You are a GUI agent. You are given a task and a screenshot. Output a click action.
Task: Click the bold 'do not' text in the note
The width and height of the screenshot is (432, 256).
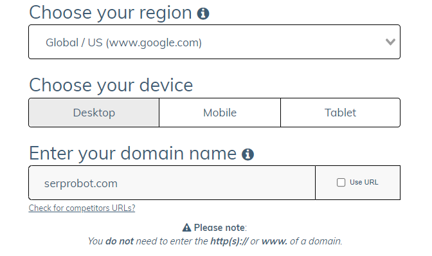tap(120, 241)
